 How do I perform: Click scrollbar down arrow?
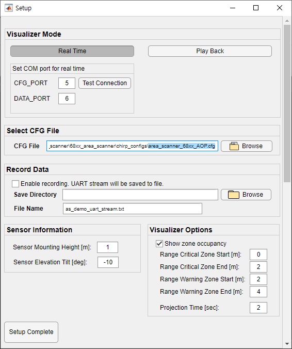pyautogui.click(x=287, y=344)
